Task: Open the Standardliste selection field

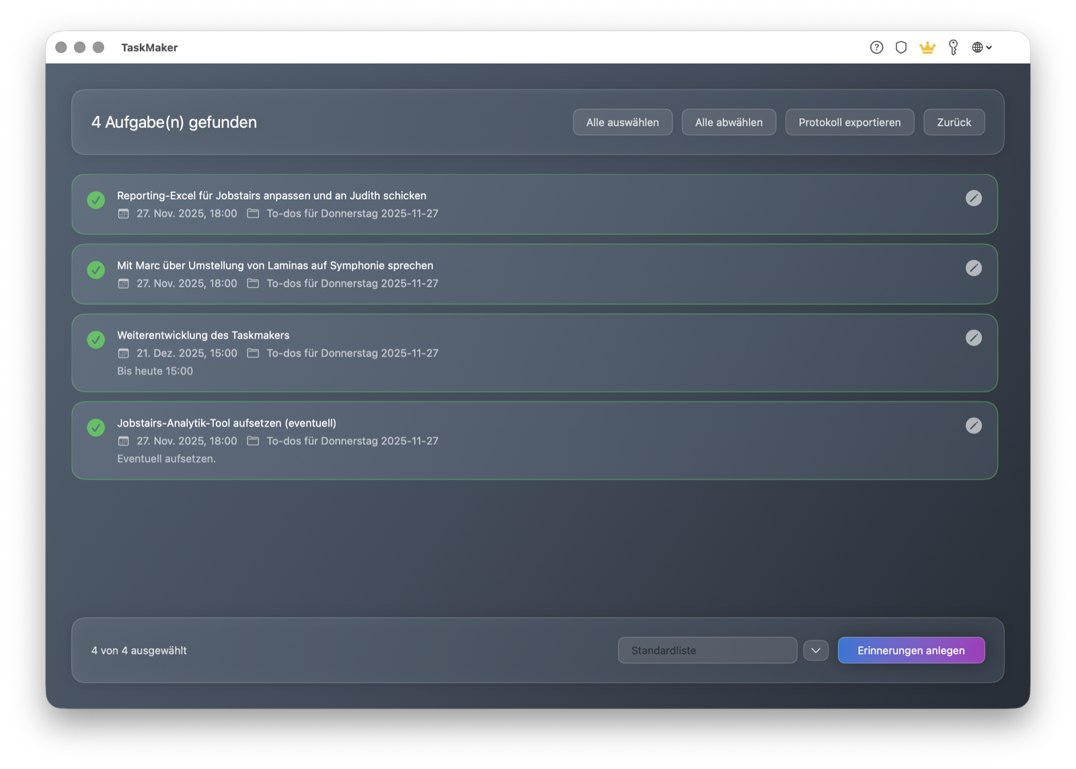Action: [x=707, y=650]
